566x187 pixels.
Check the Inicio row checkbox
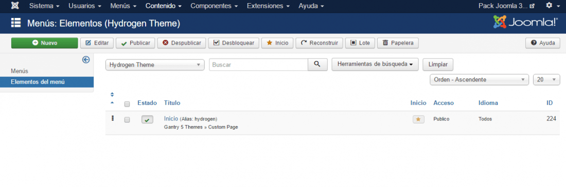pos(127,120)
